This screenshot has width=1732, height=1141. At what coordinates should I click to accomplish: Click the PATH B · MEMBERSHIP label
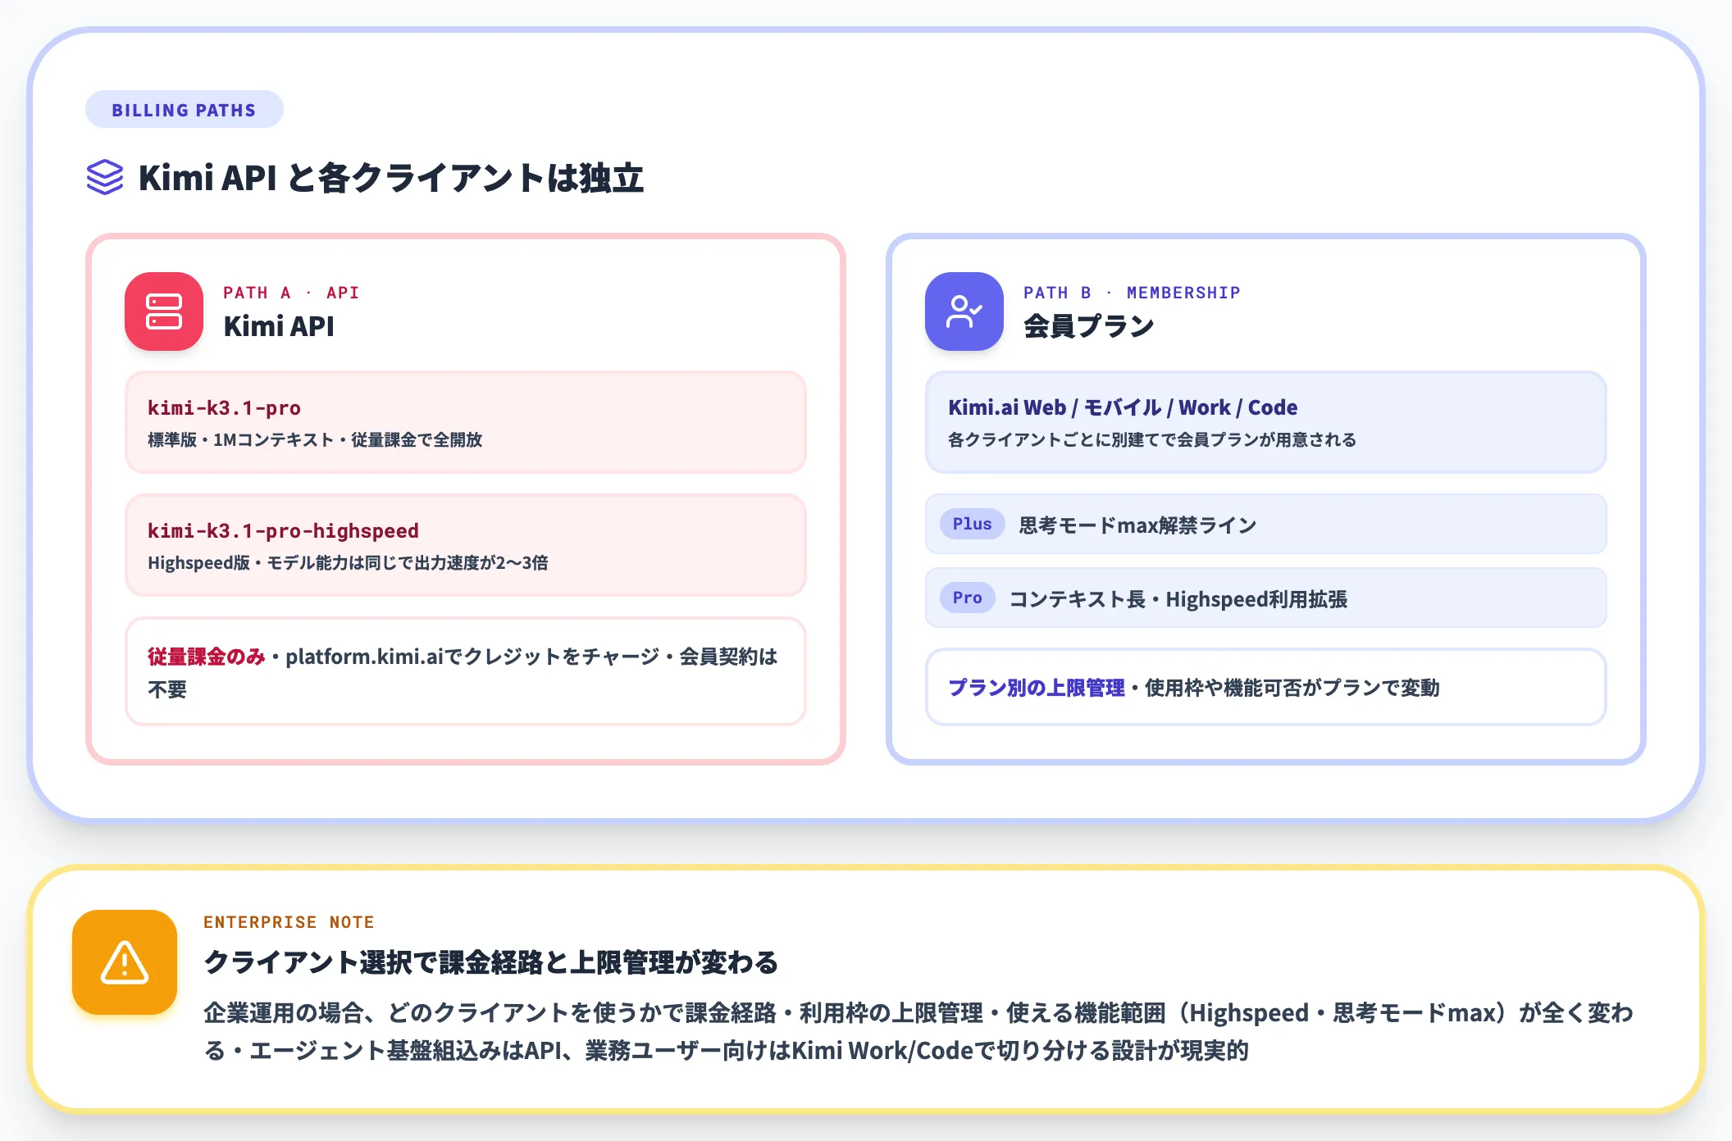tap(1132, 293)
